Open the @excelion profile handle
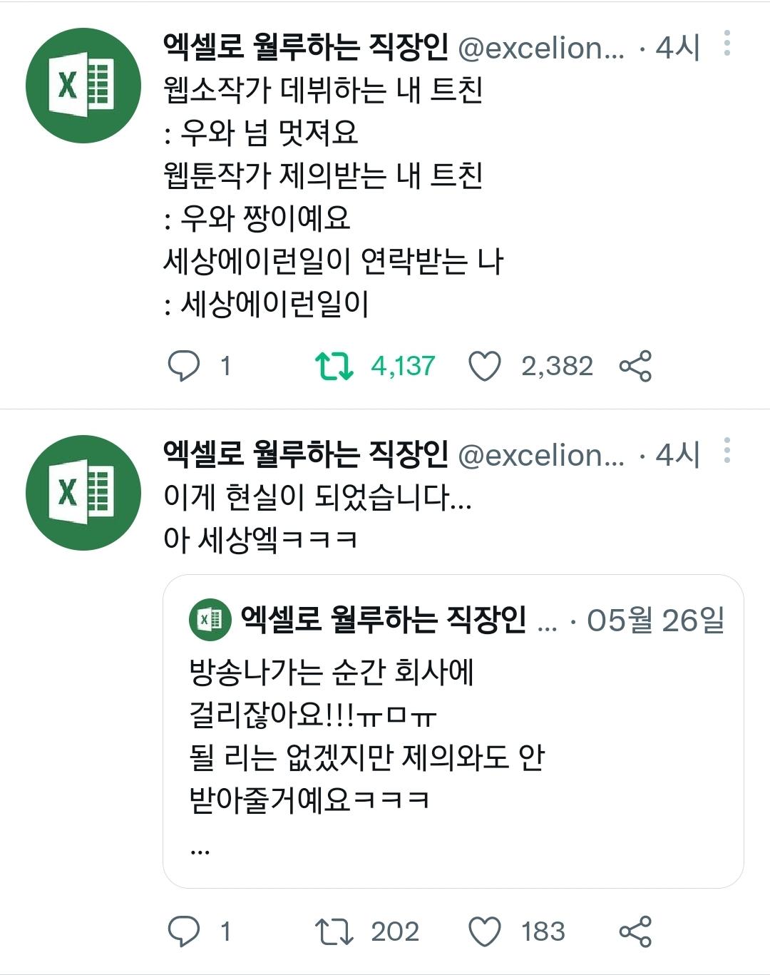The height and width of the screenshot is (975, 770). (543, 46)
